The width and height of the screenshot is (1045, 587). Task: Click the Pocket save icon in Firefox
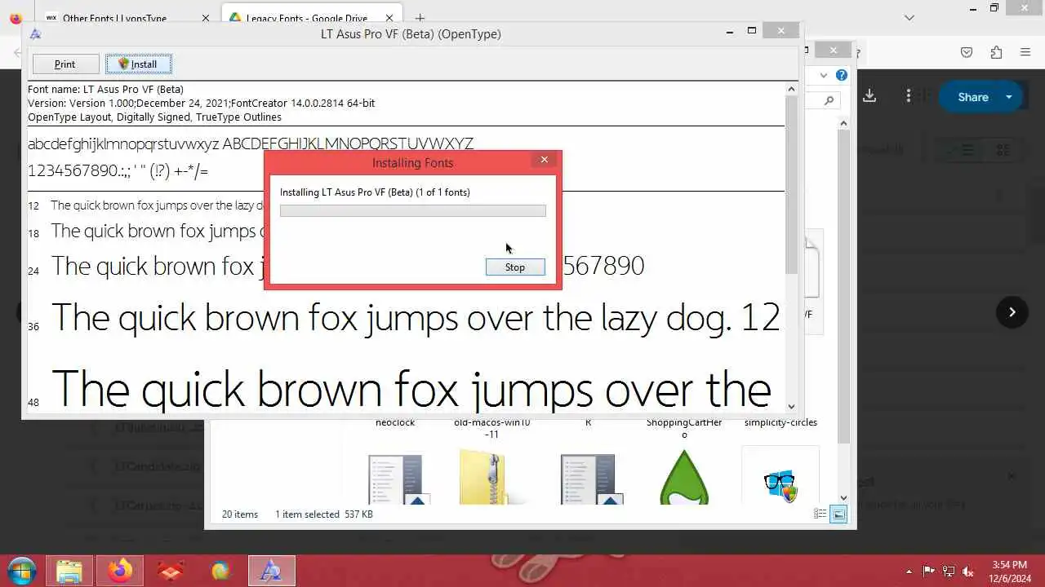967,52
